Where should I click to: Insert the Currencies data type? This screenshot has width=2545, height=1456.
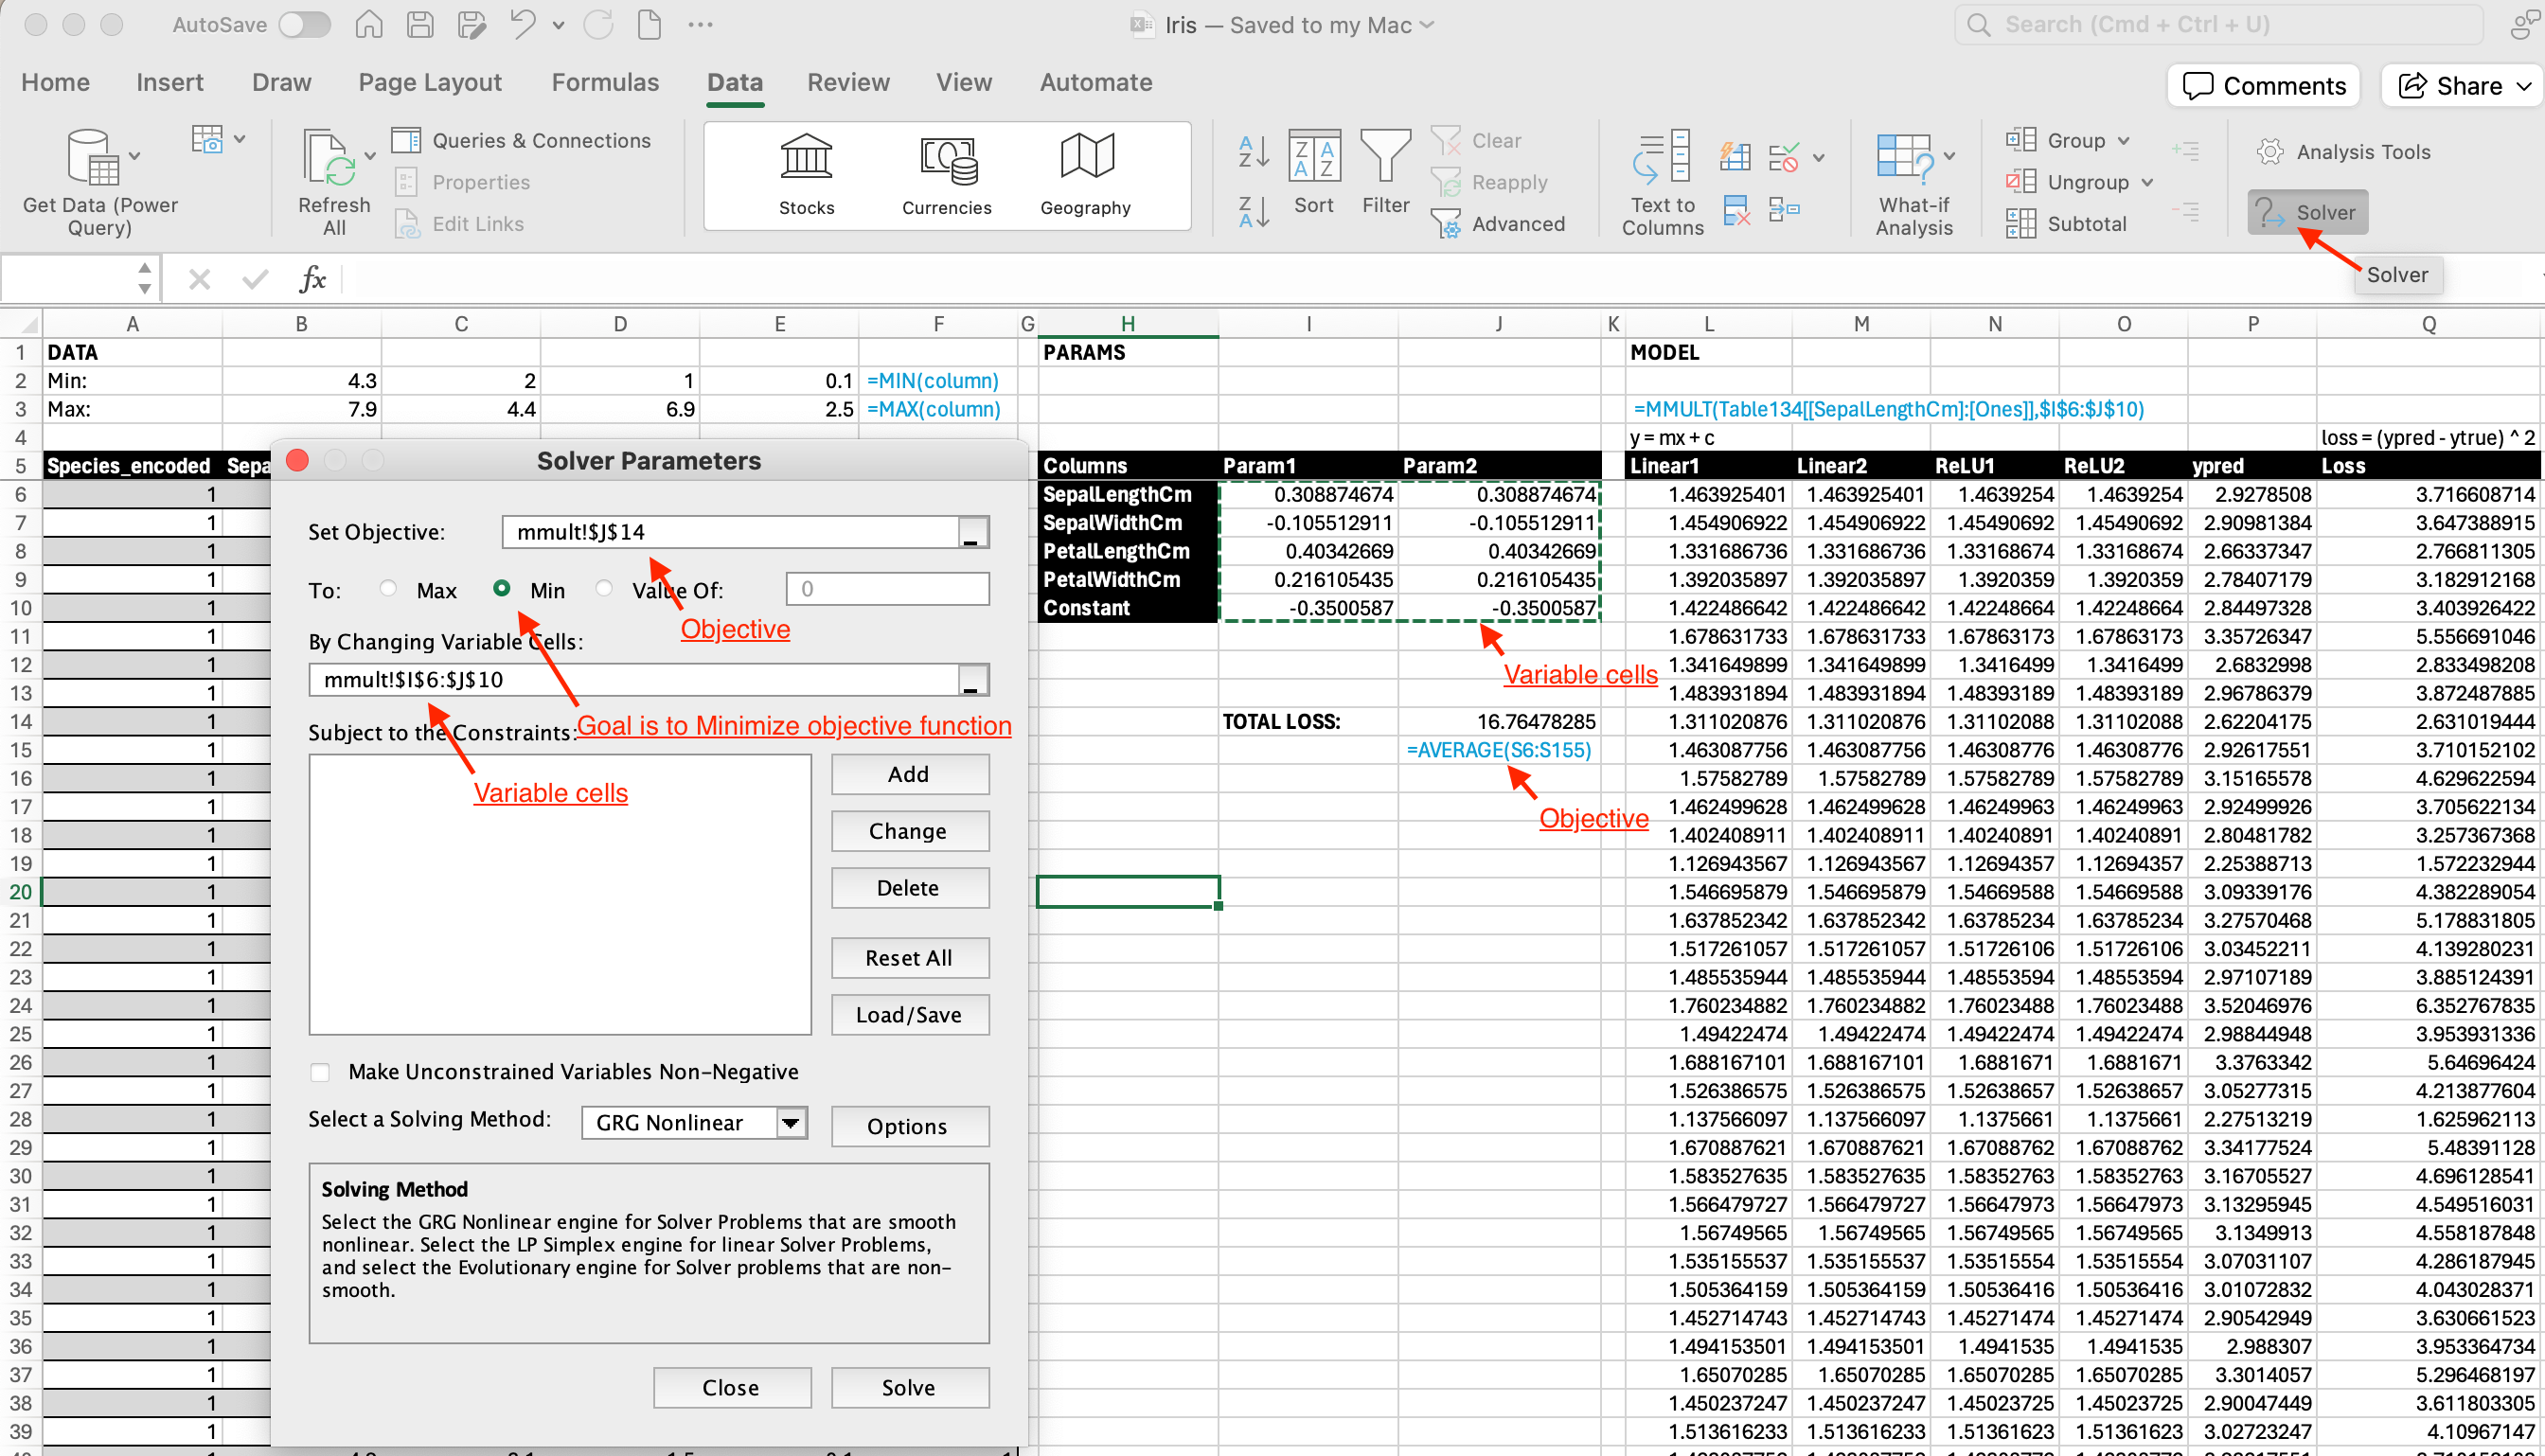[x=946, y=175]
